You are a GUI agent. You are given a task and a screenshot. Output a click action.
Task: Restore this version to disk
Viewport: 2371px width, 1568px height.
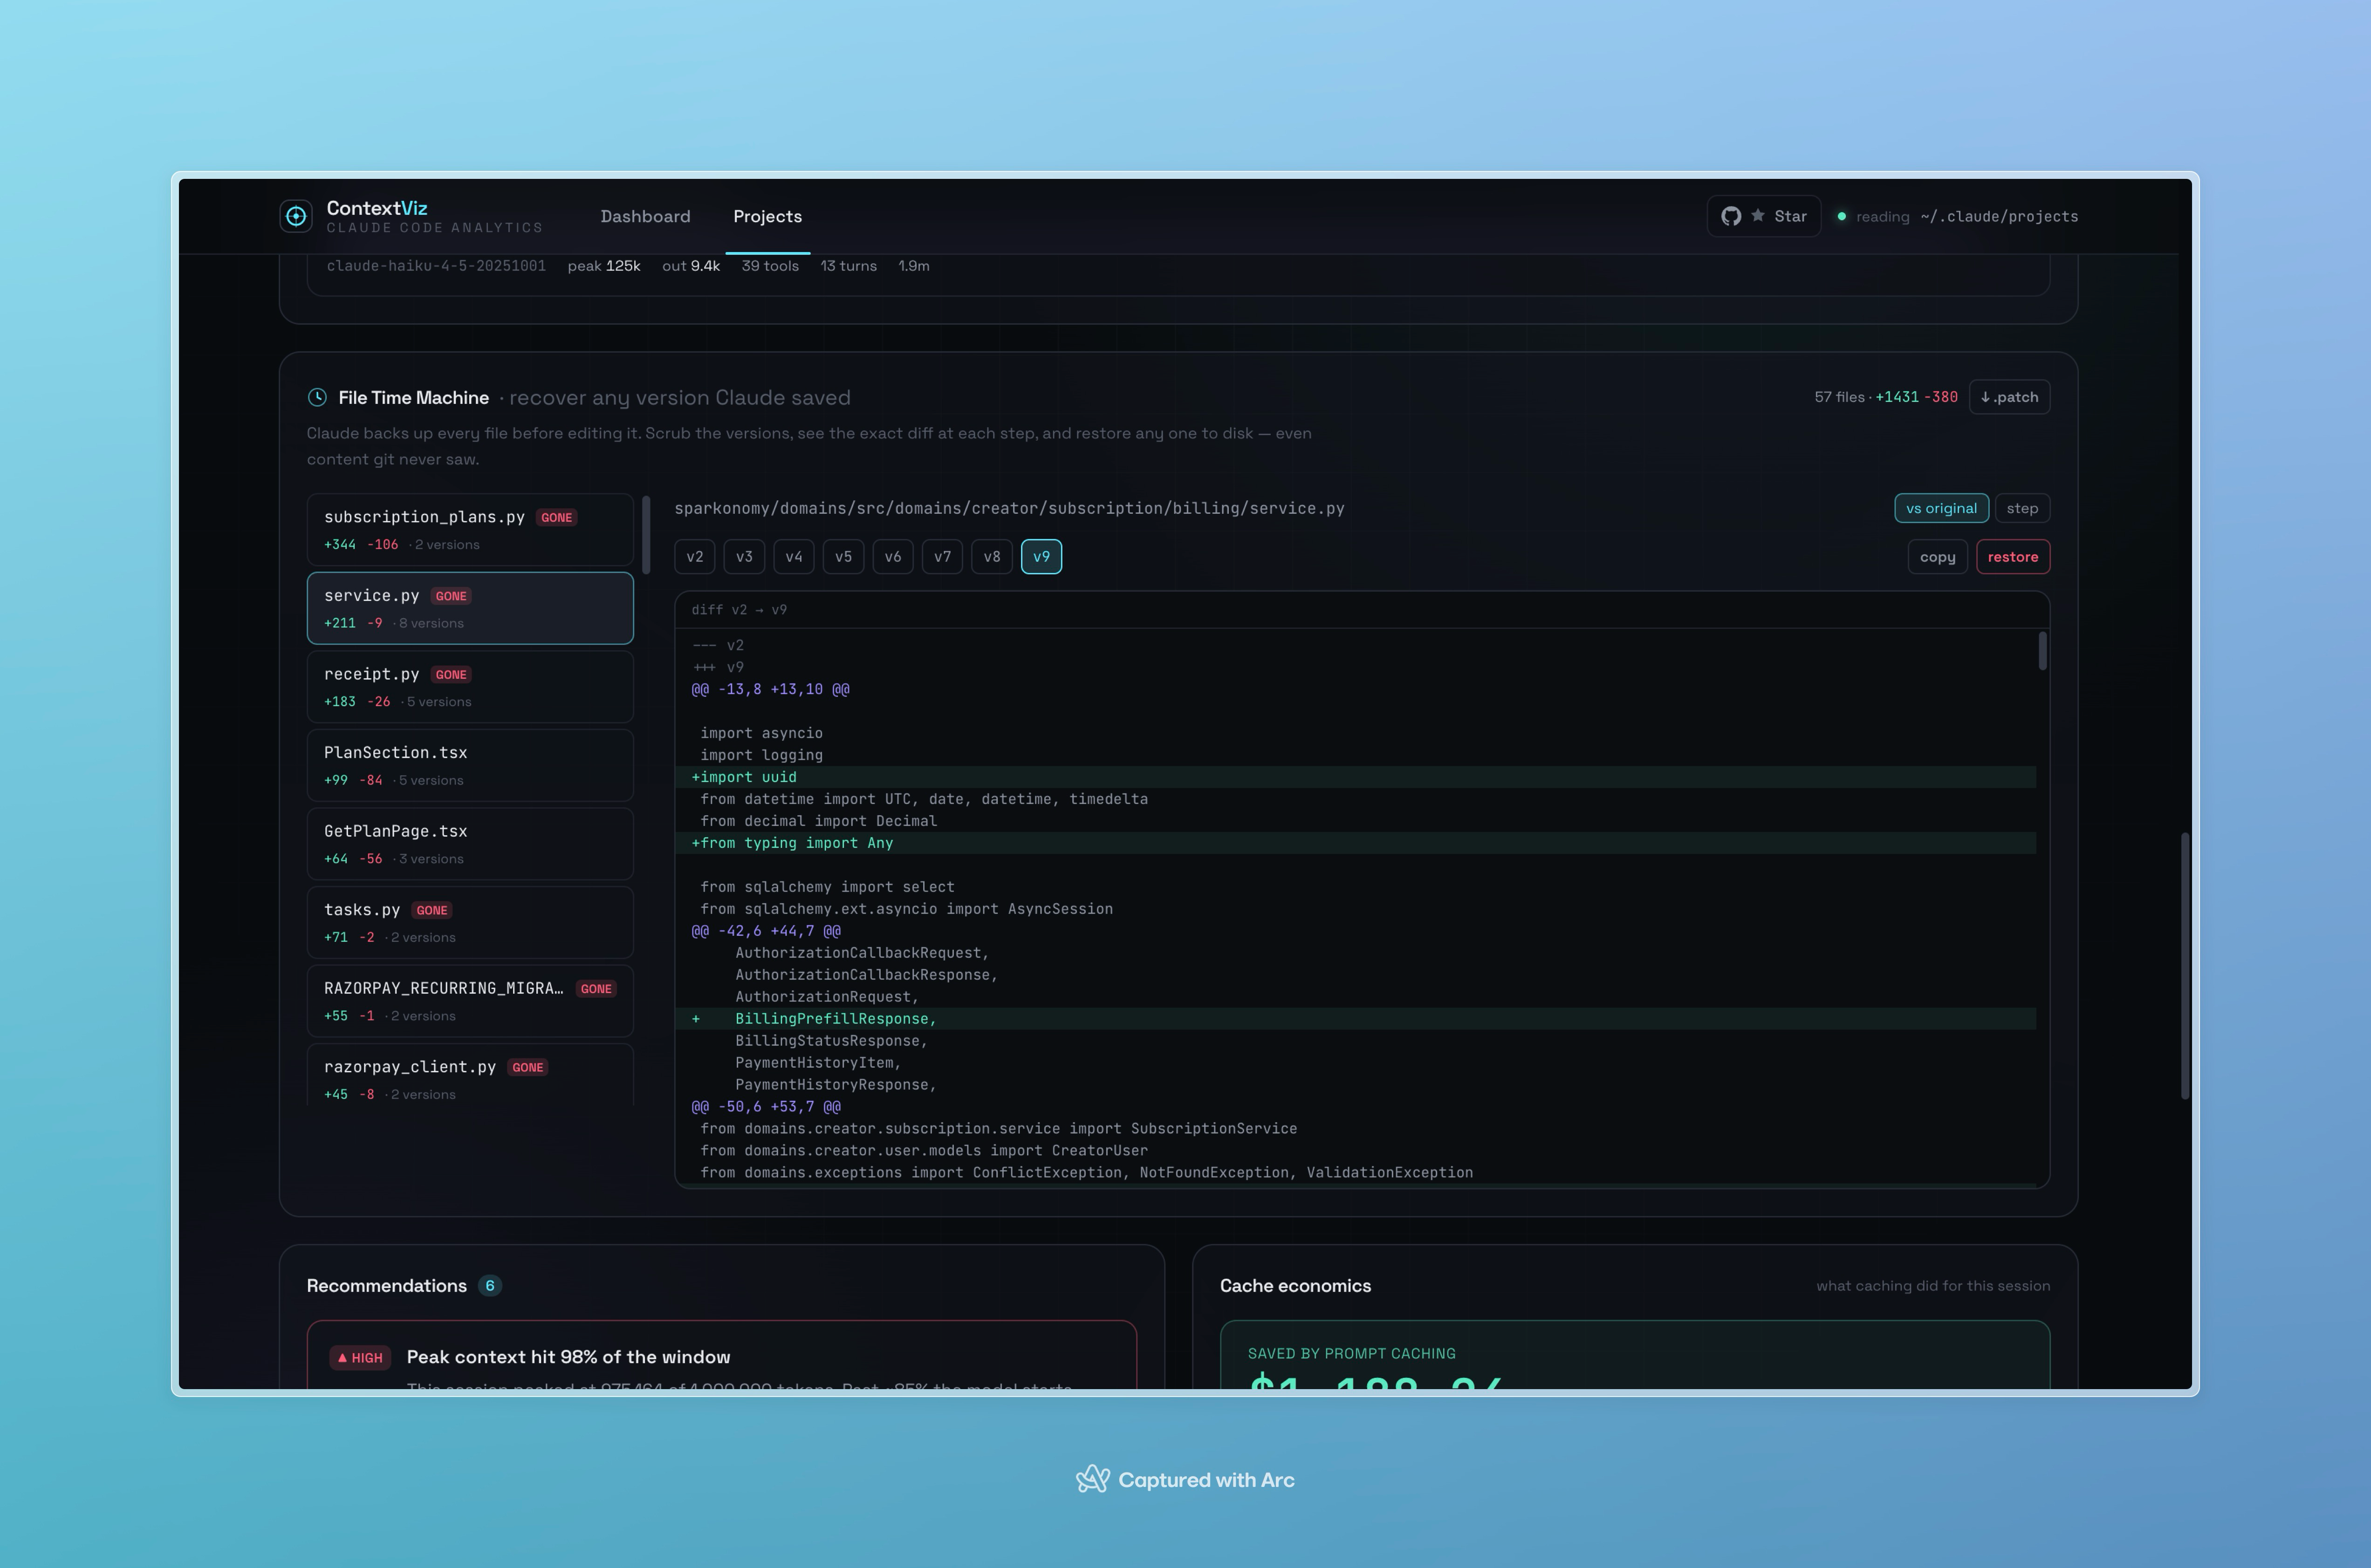coord(2013,557)
